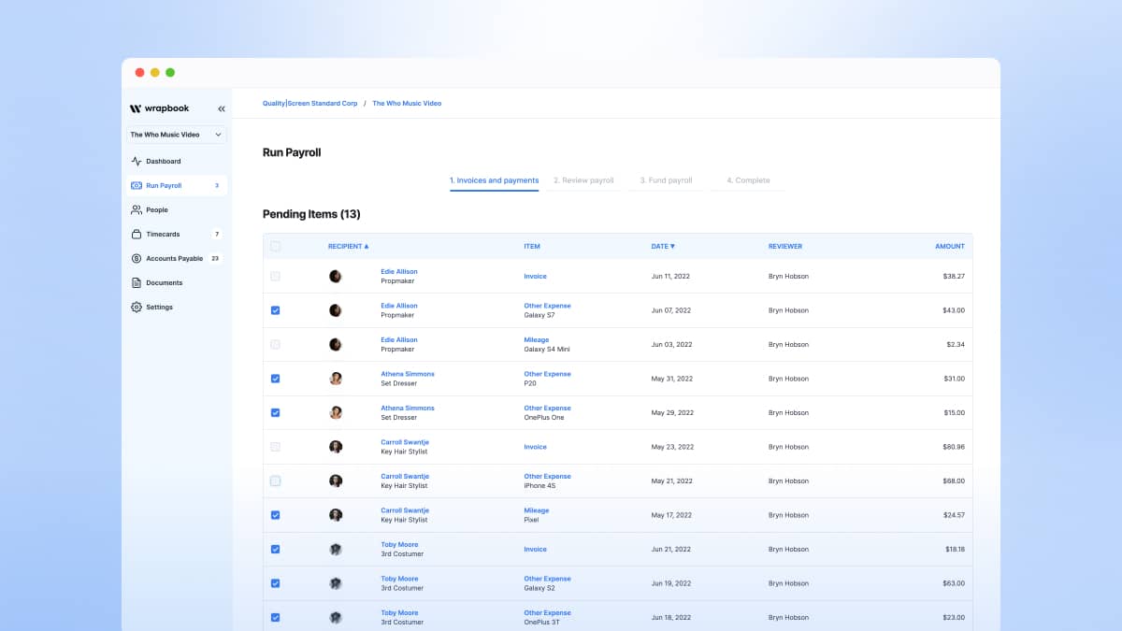Open Carroll Swantje's profile link

point(405,441)
